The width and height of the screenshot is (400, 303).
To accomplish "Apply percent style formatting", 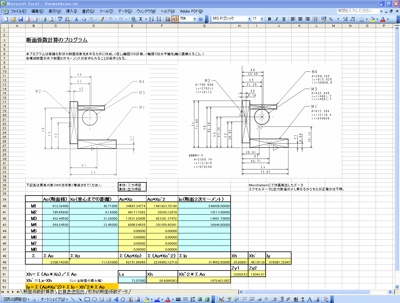I will [x=331, y=19].
